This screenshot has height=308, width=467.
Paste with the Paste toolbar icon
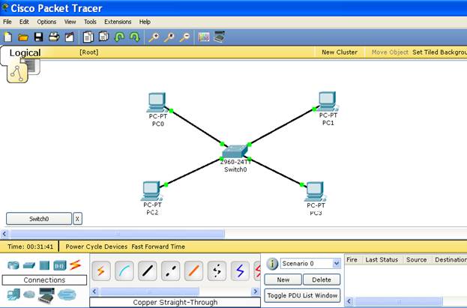click(x=103, y=37)
